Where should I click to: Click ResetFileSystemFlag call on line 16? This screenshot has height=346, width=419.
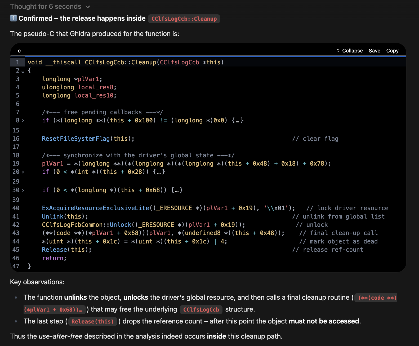(76, 139)
